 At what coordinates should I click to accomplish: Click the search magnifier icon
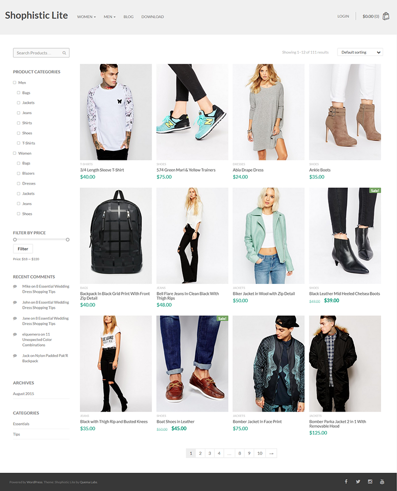[64, 53]
